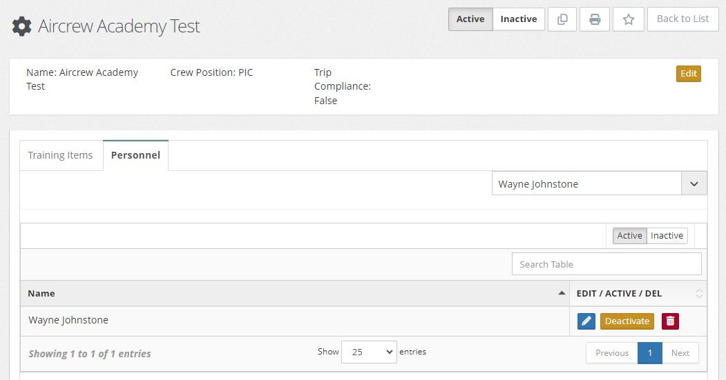Click the Deactivate button for Wayne Johnstone
This screenshot has height=380, width=726.
[627, 321]
